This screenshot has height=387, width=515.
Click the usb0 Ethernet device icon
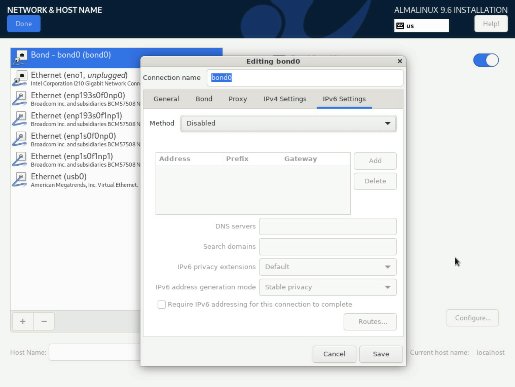(20, 180)
